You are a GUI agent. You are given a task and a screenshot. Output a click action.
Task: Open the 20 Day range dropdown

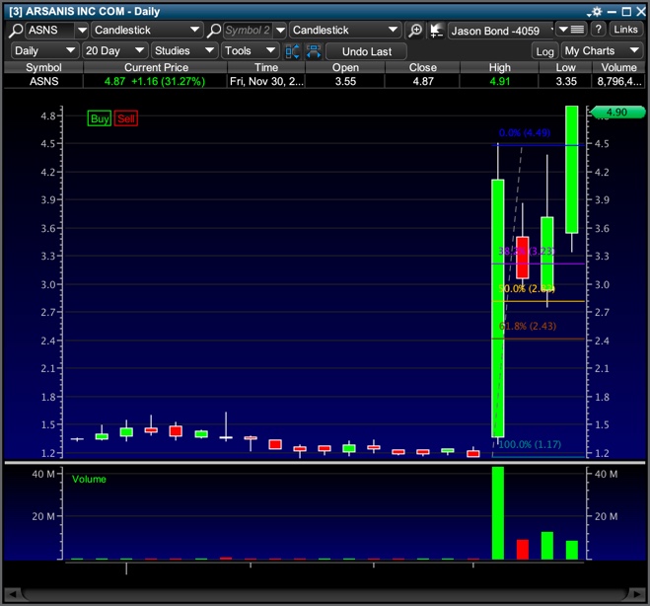tap(114, 51)
